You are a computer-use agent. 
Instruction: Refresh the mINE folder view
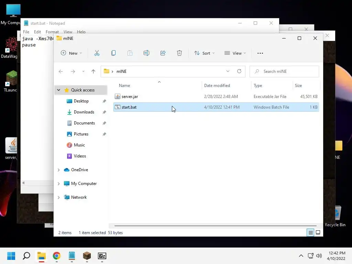(239, 71)
